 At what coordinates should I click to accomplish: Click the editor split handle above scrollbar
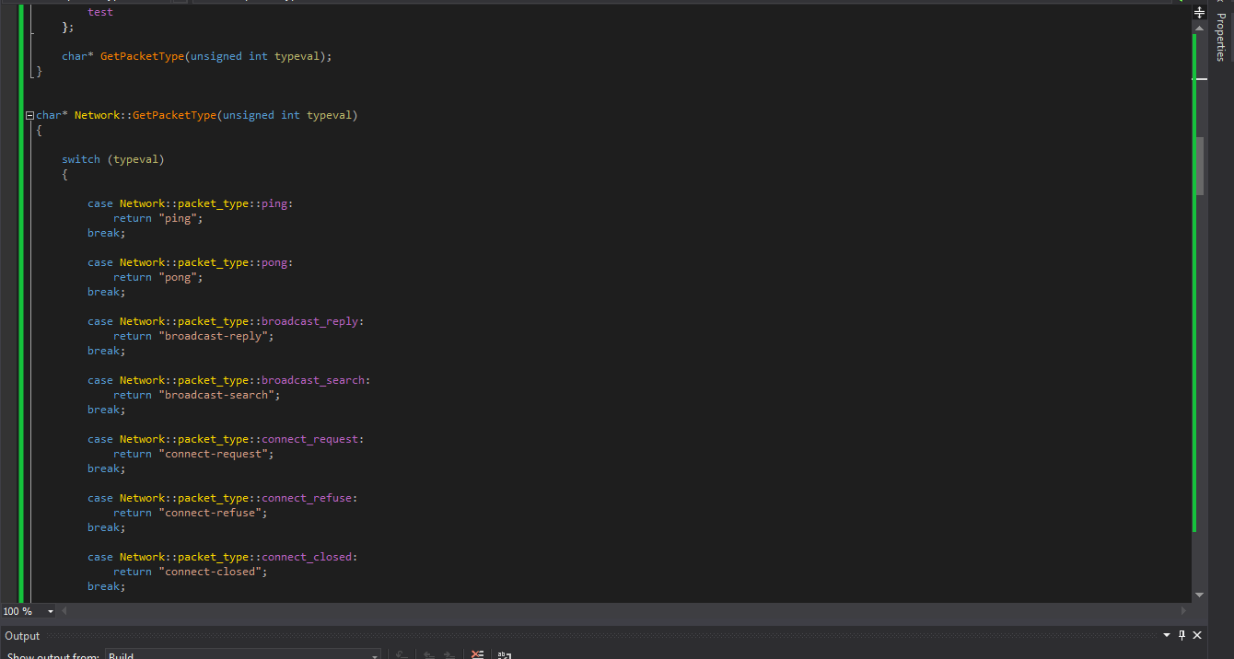(x=1199, y=13)
